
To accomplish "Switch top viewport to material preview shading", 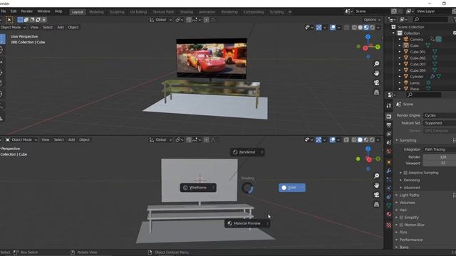I will [x=366, y=27].
